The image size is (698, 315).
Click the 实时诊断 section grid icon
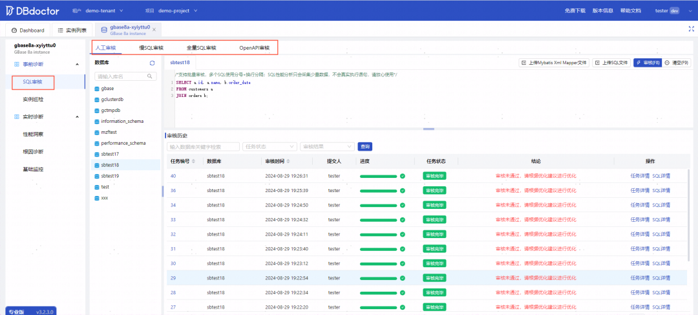point(16,116)
